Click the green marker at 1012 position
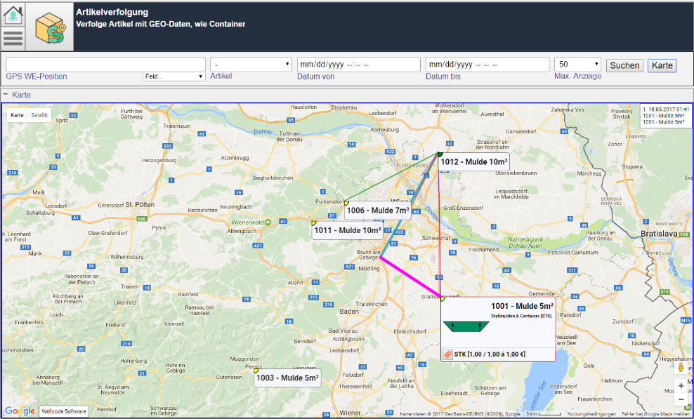The width and height of the screenshot is (694, 419). point(440,154)
